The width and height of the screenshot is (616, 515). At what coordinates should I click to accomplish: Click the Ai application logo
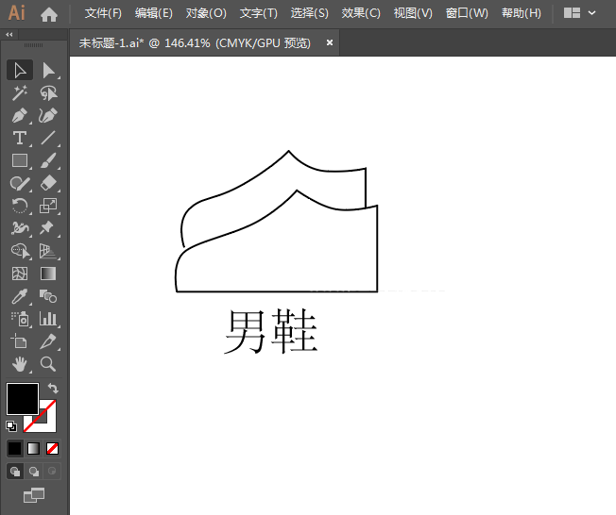[16, 13]
